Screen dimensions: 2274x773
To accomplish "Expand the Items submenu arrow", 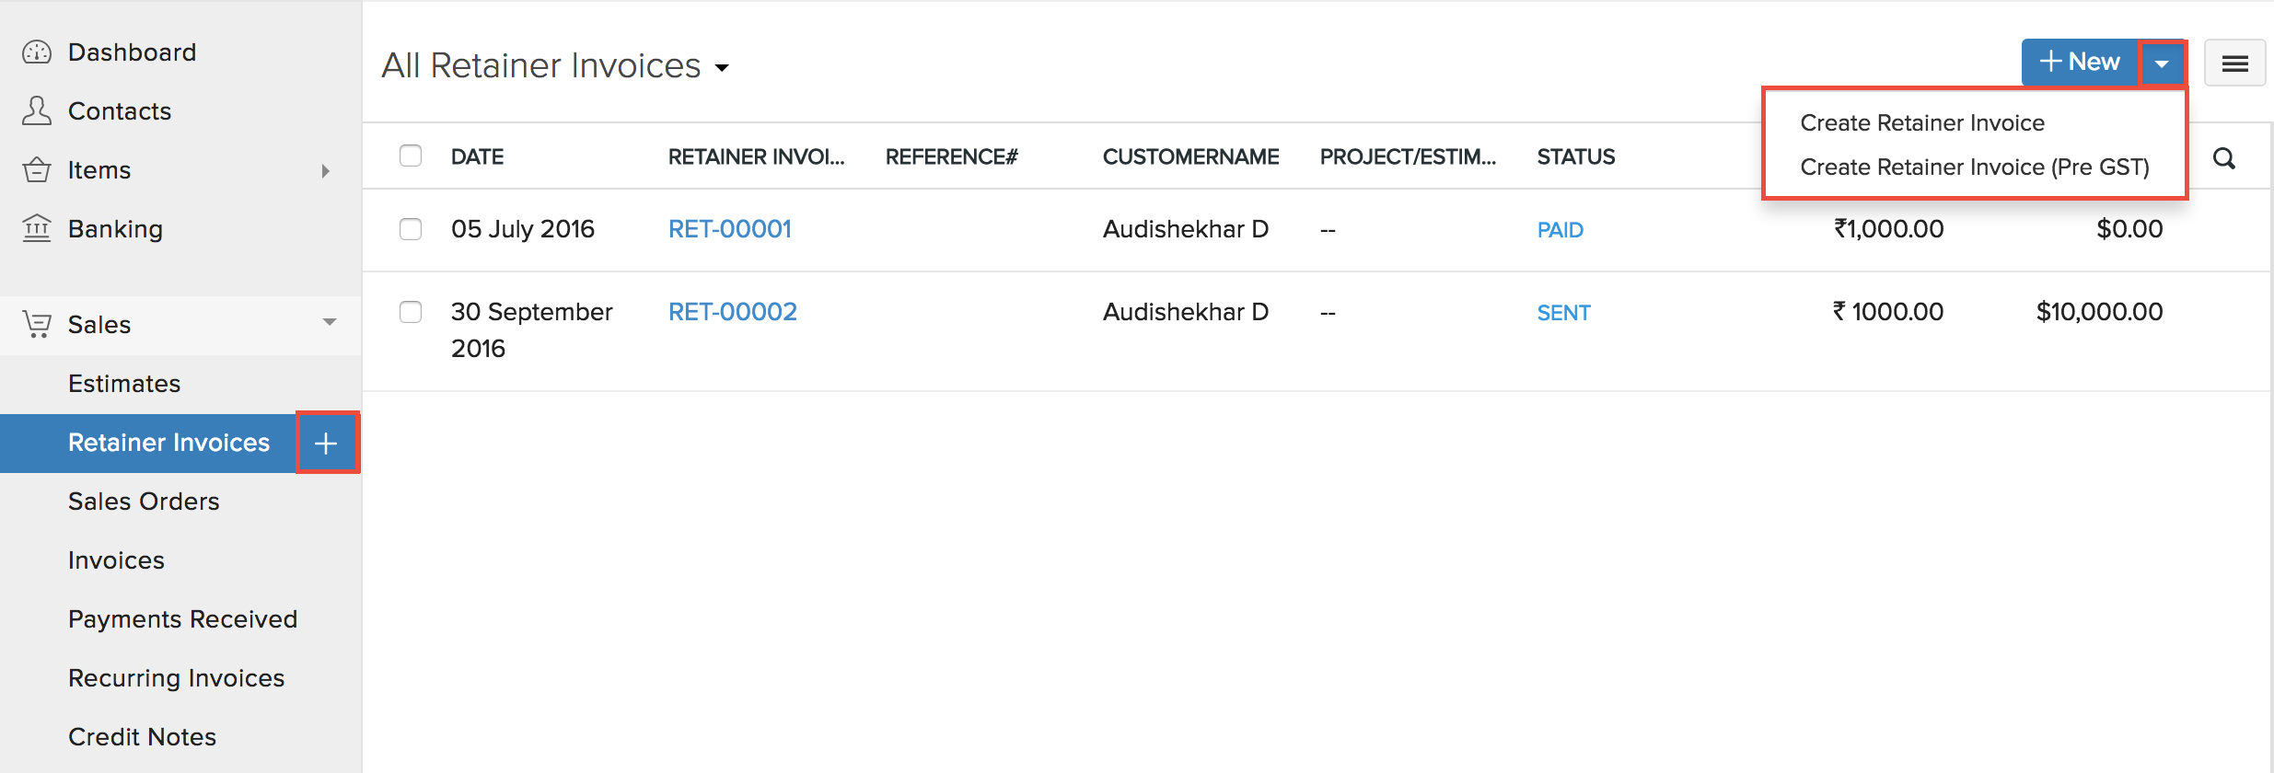I will tap(327, 170).
